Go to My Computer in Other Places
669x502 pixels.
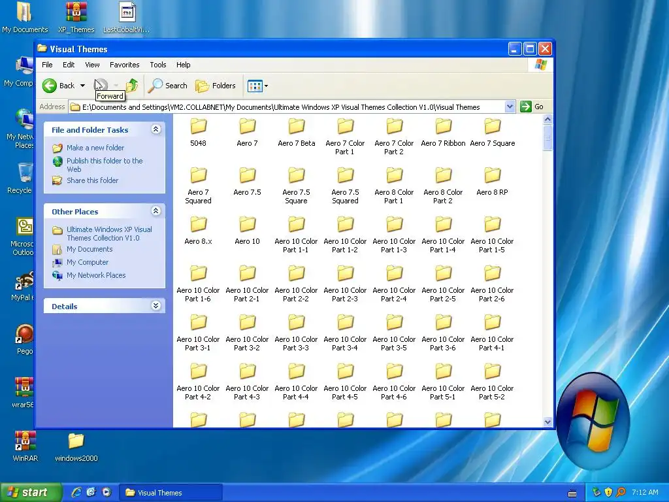tap(88, 262)
